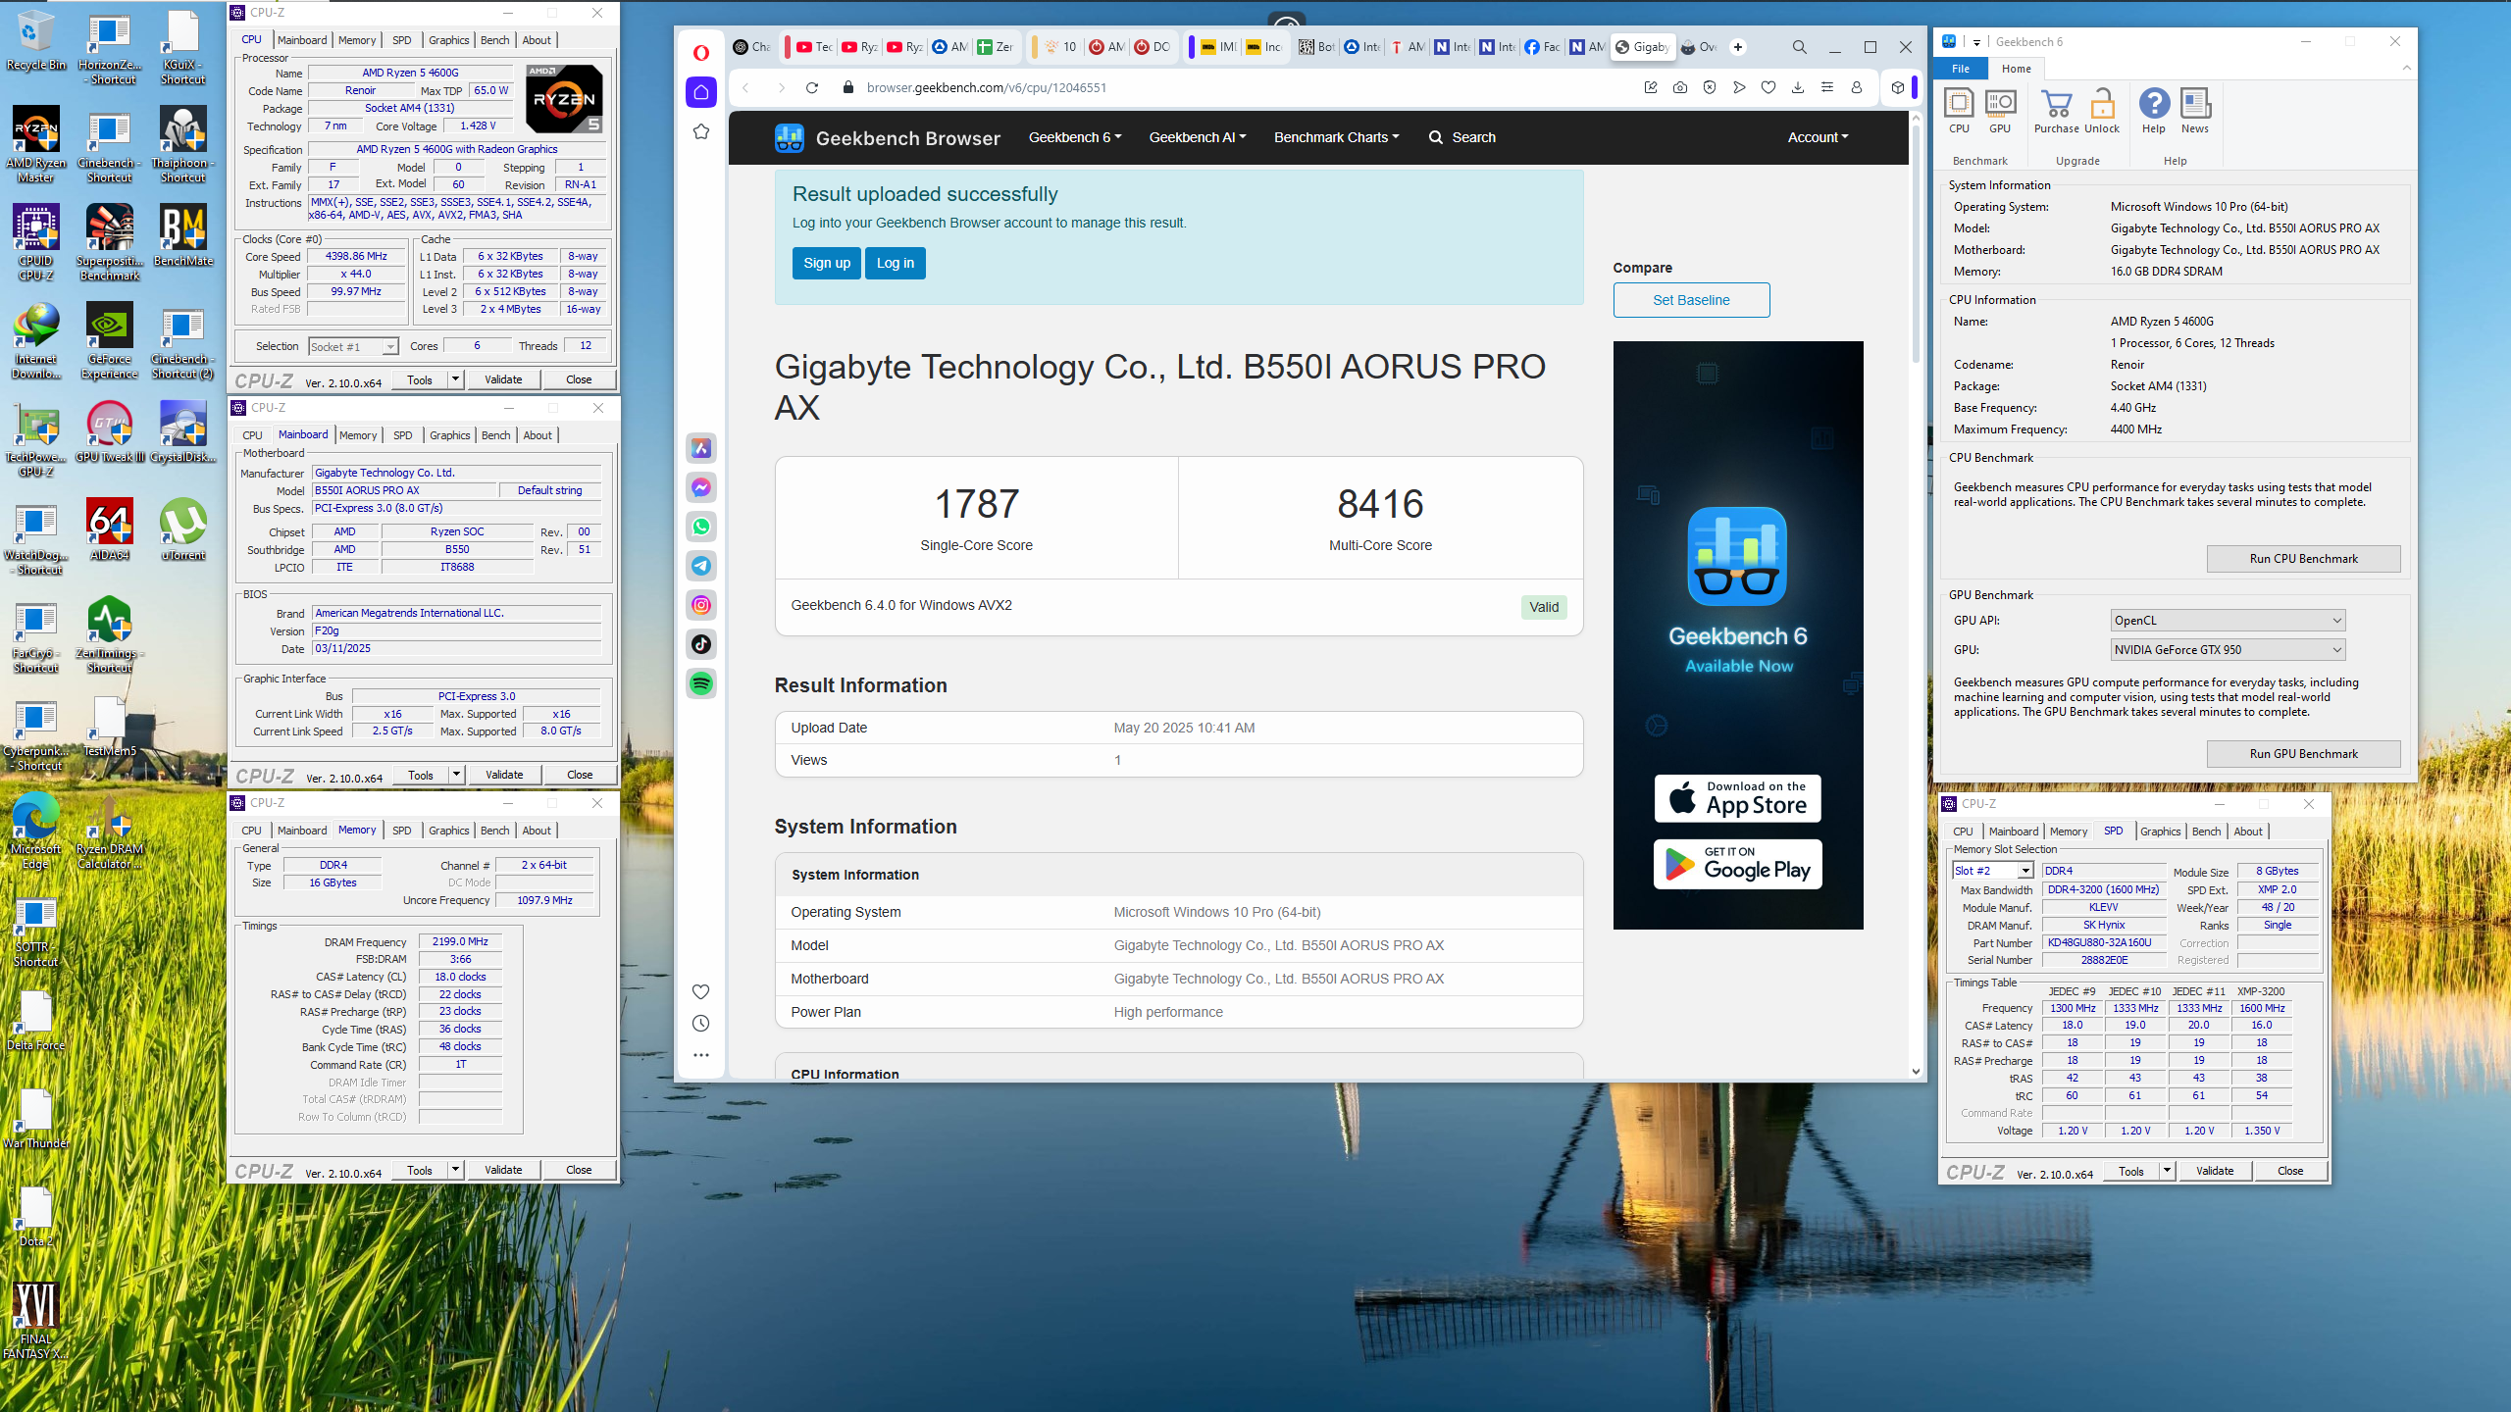Open sidebar setup three-dots icon
Screen dimensions: 2511x1412
pyautogui.click(x=700, y=1056)
